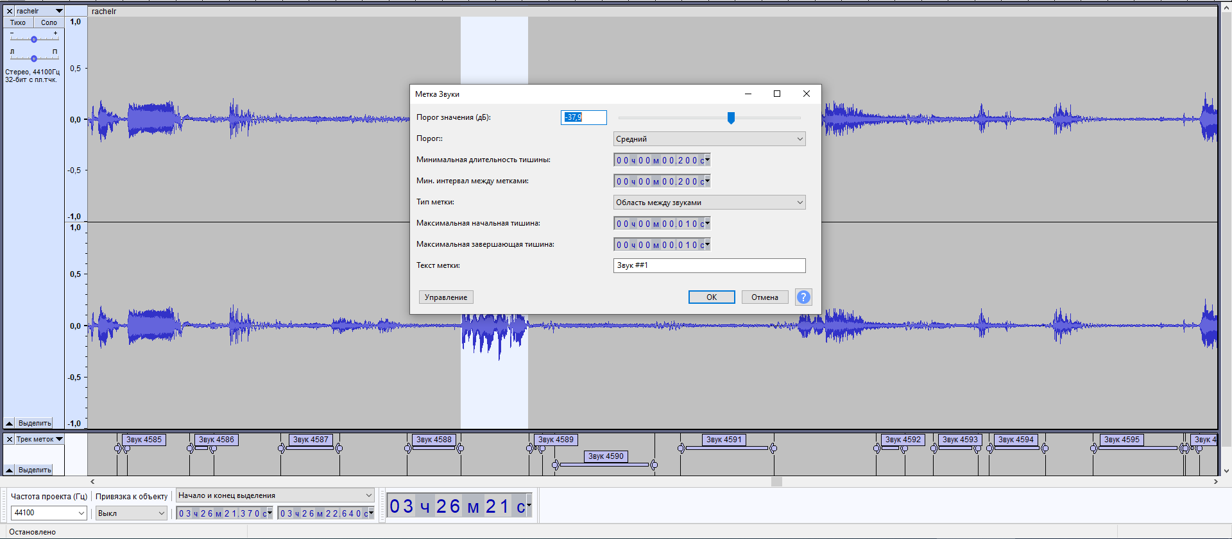Collapse the label track with the arrow button
The height and width of the screenshot is (539, 1232).
pyautogui.click(x=9, y=470)
